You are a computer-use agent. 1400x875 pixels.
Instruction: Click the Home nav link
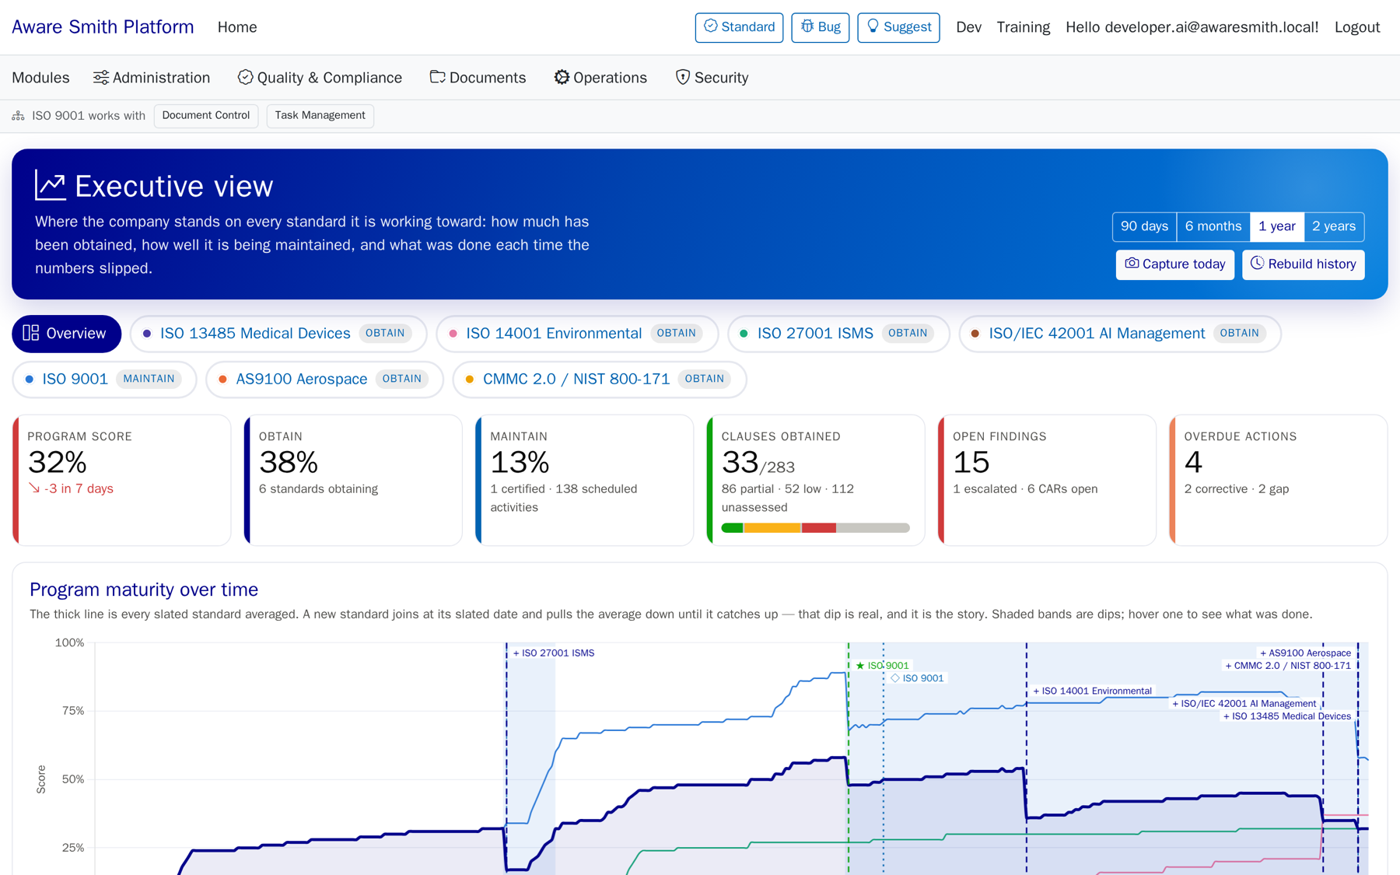237,27
